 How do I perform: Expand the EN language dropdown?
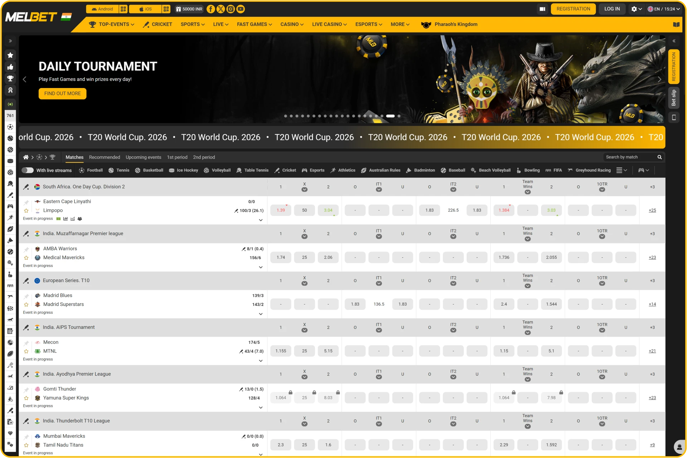[x=664, y=9]
